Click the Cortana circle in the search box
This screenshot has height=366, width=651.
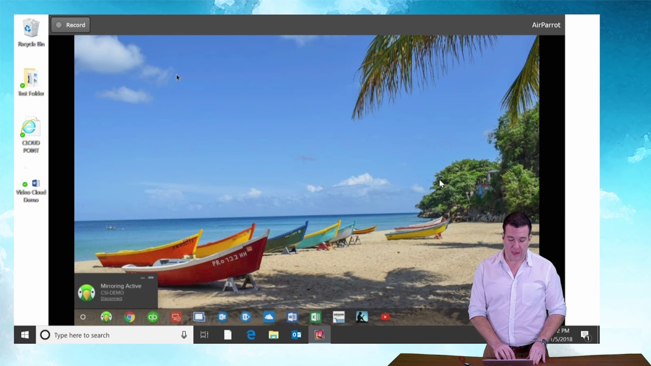pos(45,335)
